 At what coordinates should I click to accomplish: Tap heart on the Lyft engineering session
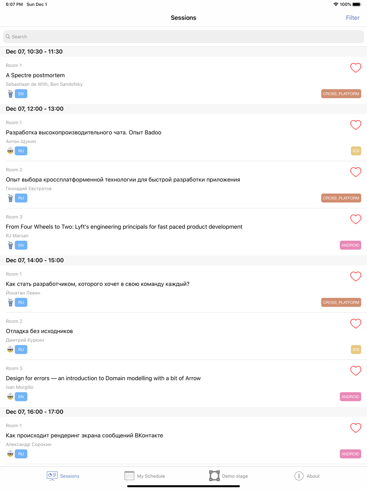tap(355, 219)
